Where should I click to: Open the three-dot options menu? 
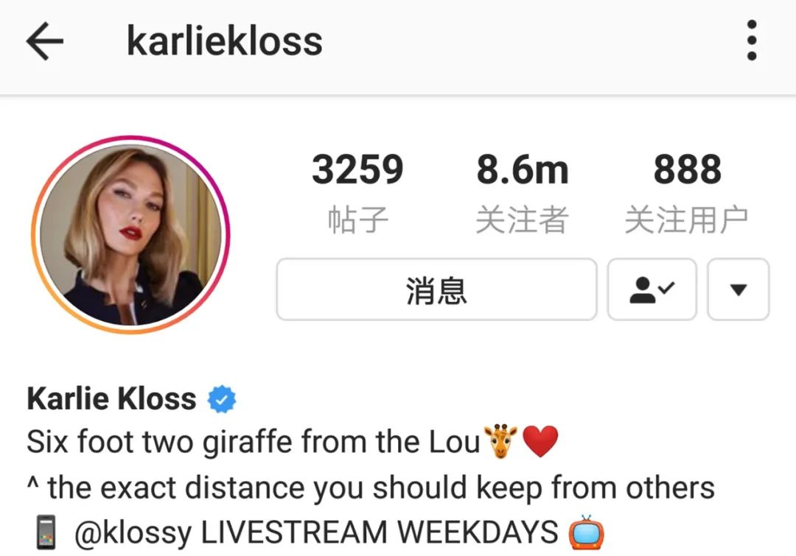click(x=752, y=41)
